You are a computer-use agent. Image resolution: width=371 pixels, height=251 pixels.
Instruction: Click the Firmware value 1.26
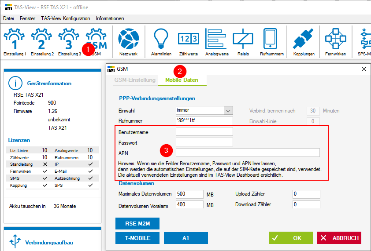(x=52, y=111)
